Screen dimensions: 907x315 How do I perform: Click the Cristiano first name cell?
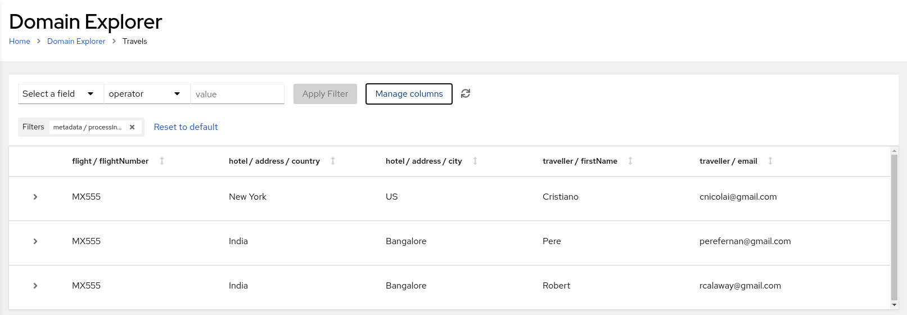pyautogui.click(x=561, y=197)
